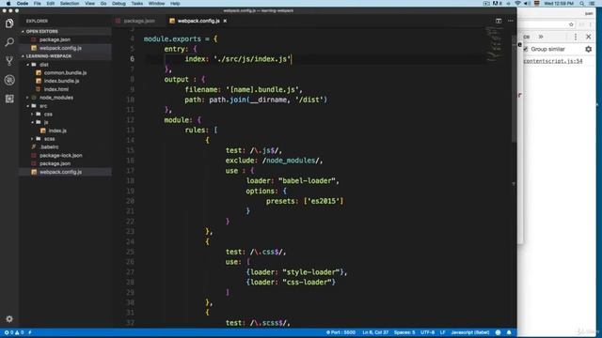This screenshot has height=338, width=602.
Task: Change language mode Javascript (Babel)
Action: (x=470, y=332)
